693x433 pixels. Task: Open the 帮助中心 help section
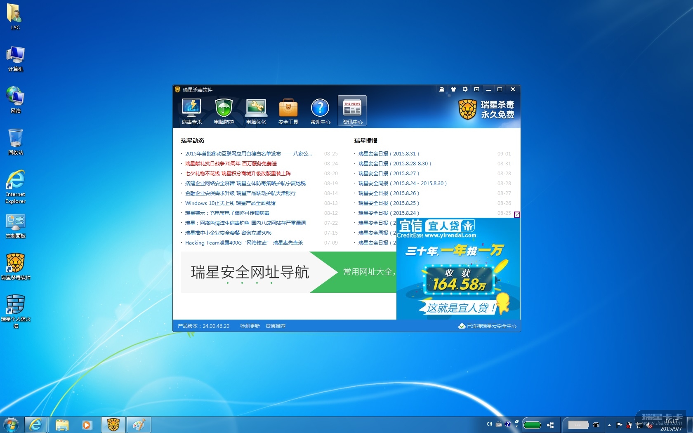tap(320, 111)
